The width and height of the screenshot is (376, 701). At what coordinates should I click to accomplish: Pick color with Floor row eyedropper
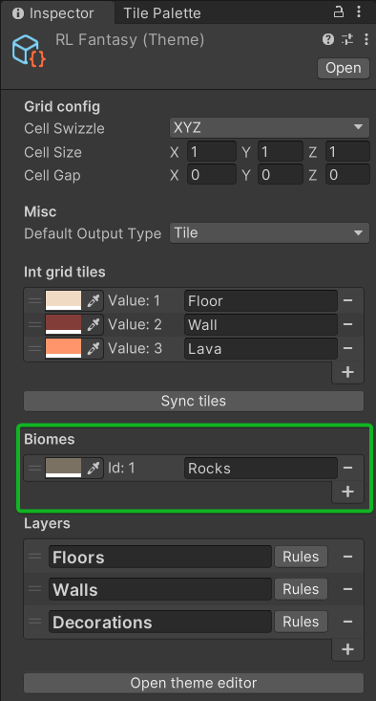pyautogui.click(x=93, y=301)
